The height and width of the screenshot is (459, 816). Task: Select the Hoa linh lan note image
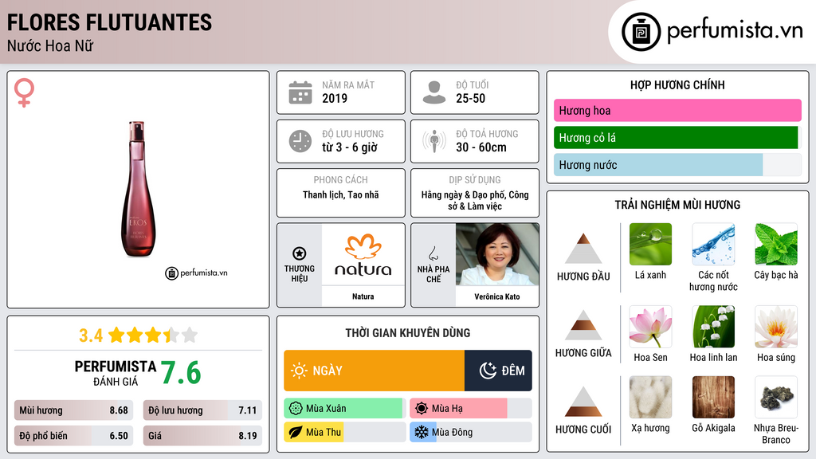(713, 327)
